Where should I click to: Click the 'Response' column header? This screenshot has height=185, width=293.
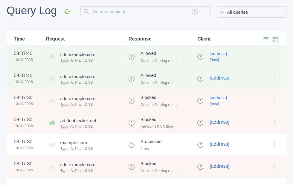coord(140,39)
